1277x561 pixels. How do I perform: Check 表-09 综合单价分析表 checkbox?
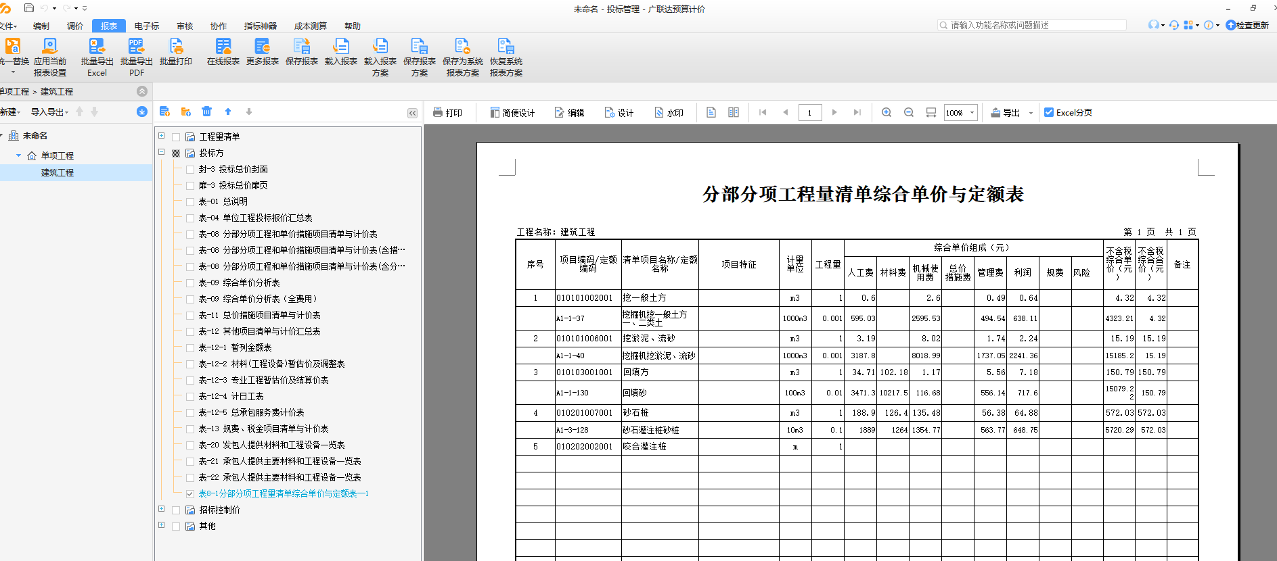pyautogui.click(x=190, y=283)
